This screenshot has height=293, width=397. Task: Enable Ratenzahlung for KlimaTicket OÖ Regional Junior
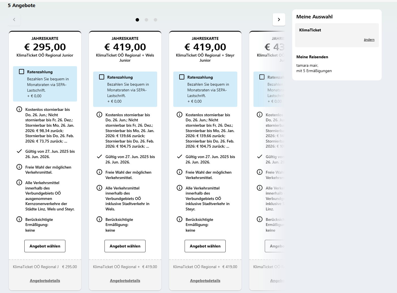[x=22, y=72]
